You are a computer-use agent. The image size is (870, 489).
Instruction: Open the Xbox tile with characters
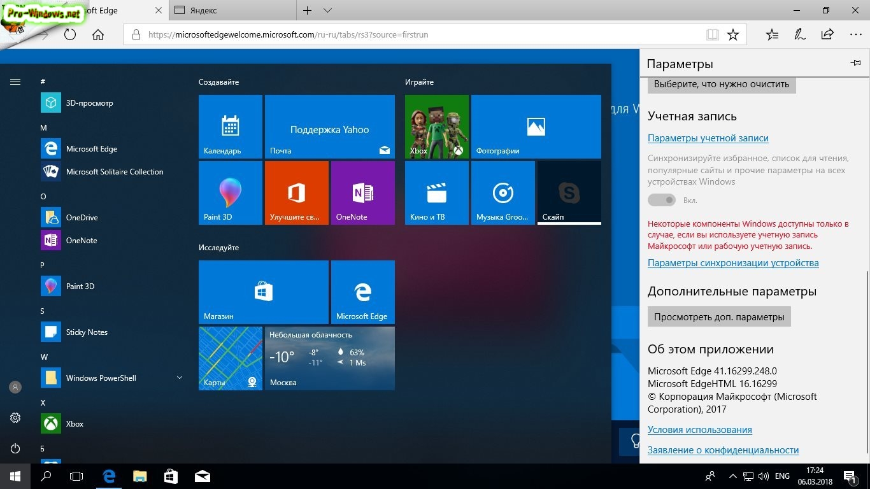click(x=437, y=127)
